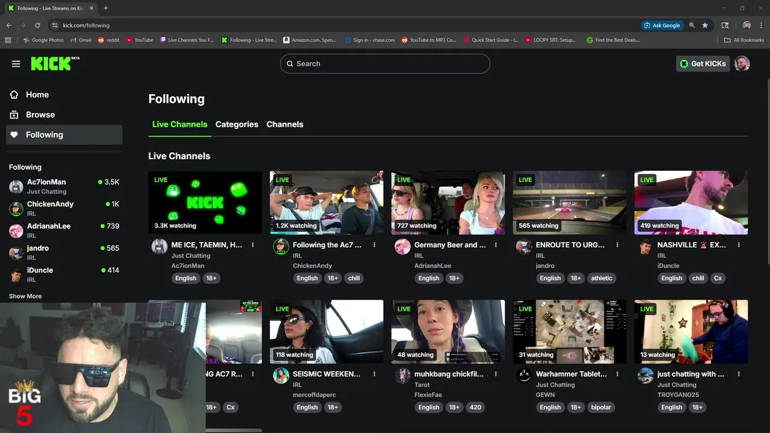Open the hamburger sidebar menu
Screen dimensions: 770x433
[x=16, y=64]
